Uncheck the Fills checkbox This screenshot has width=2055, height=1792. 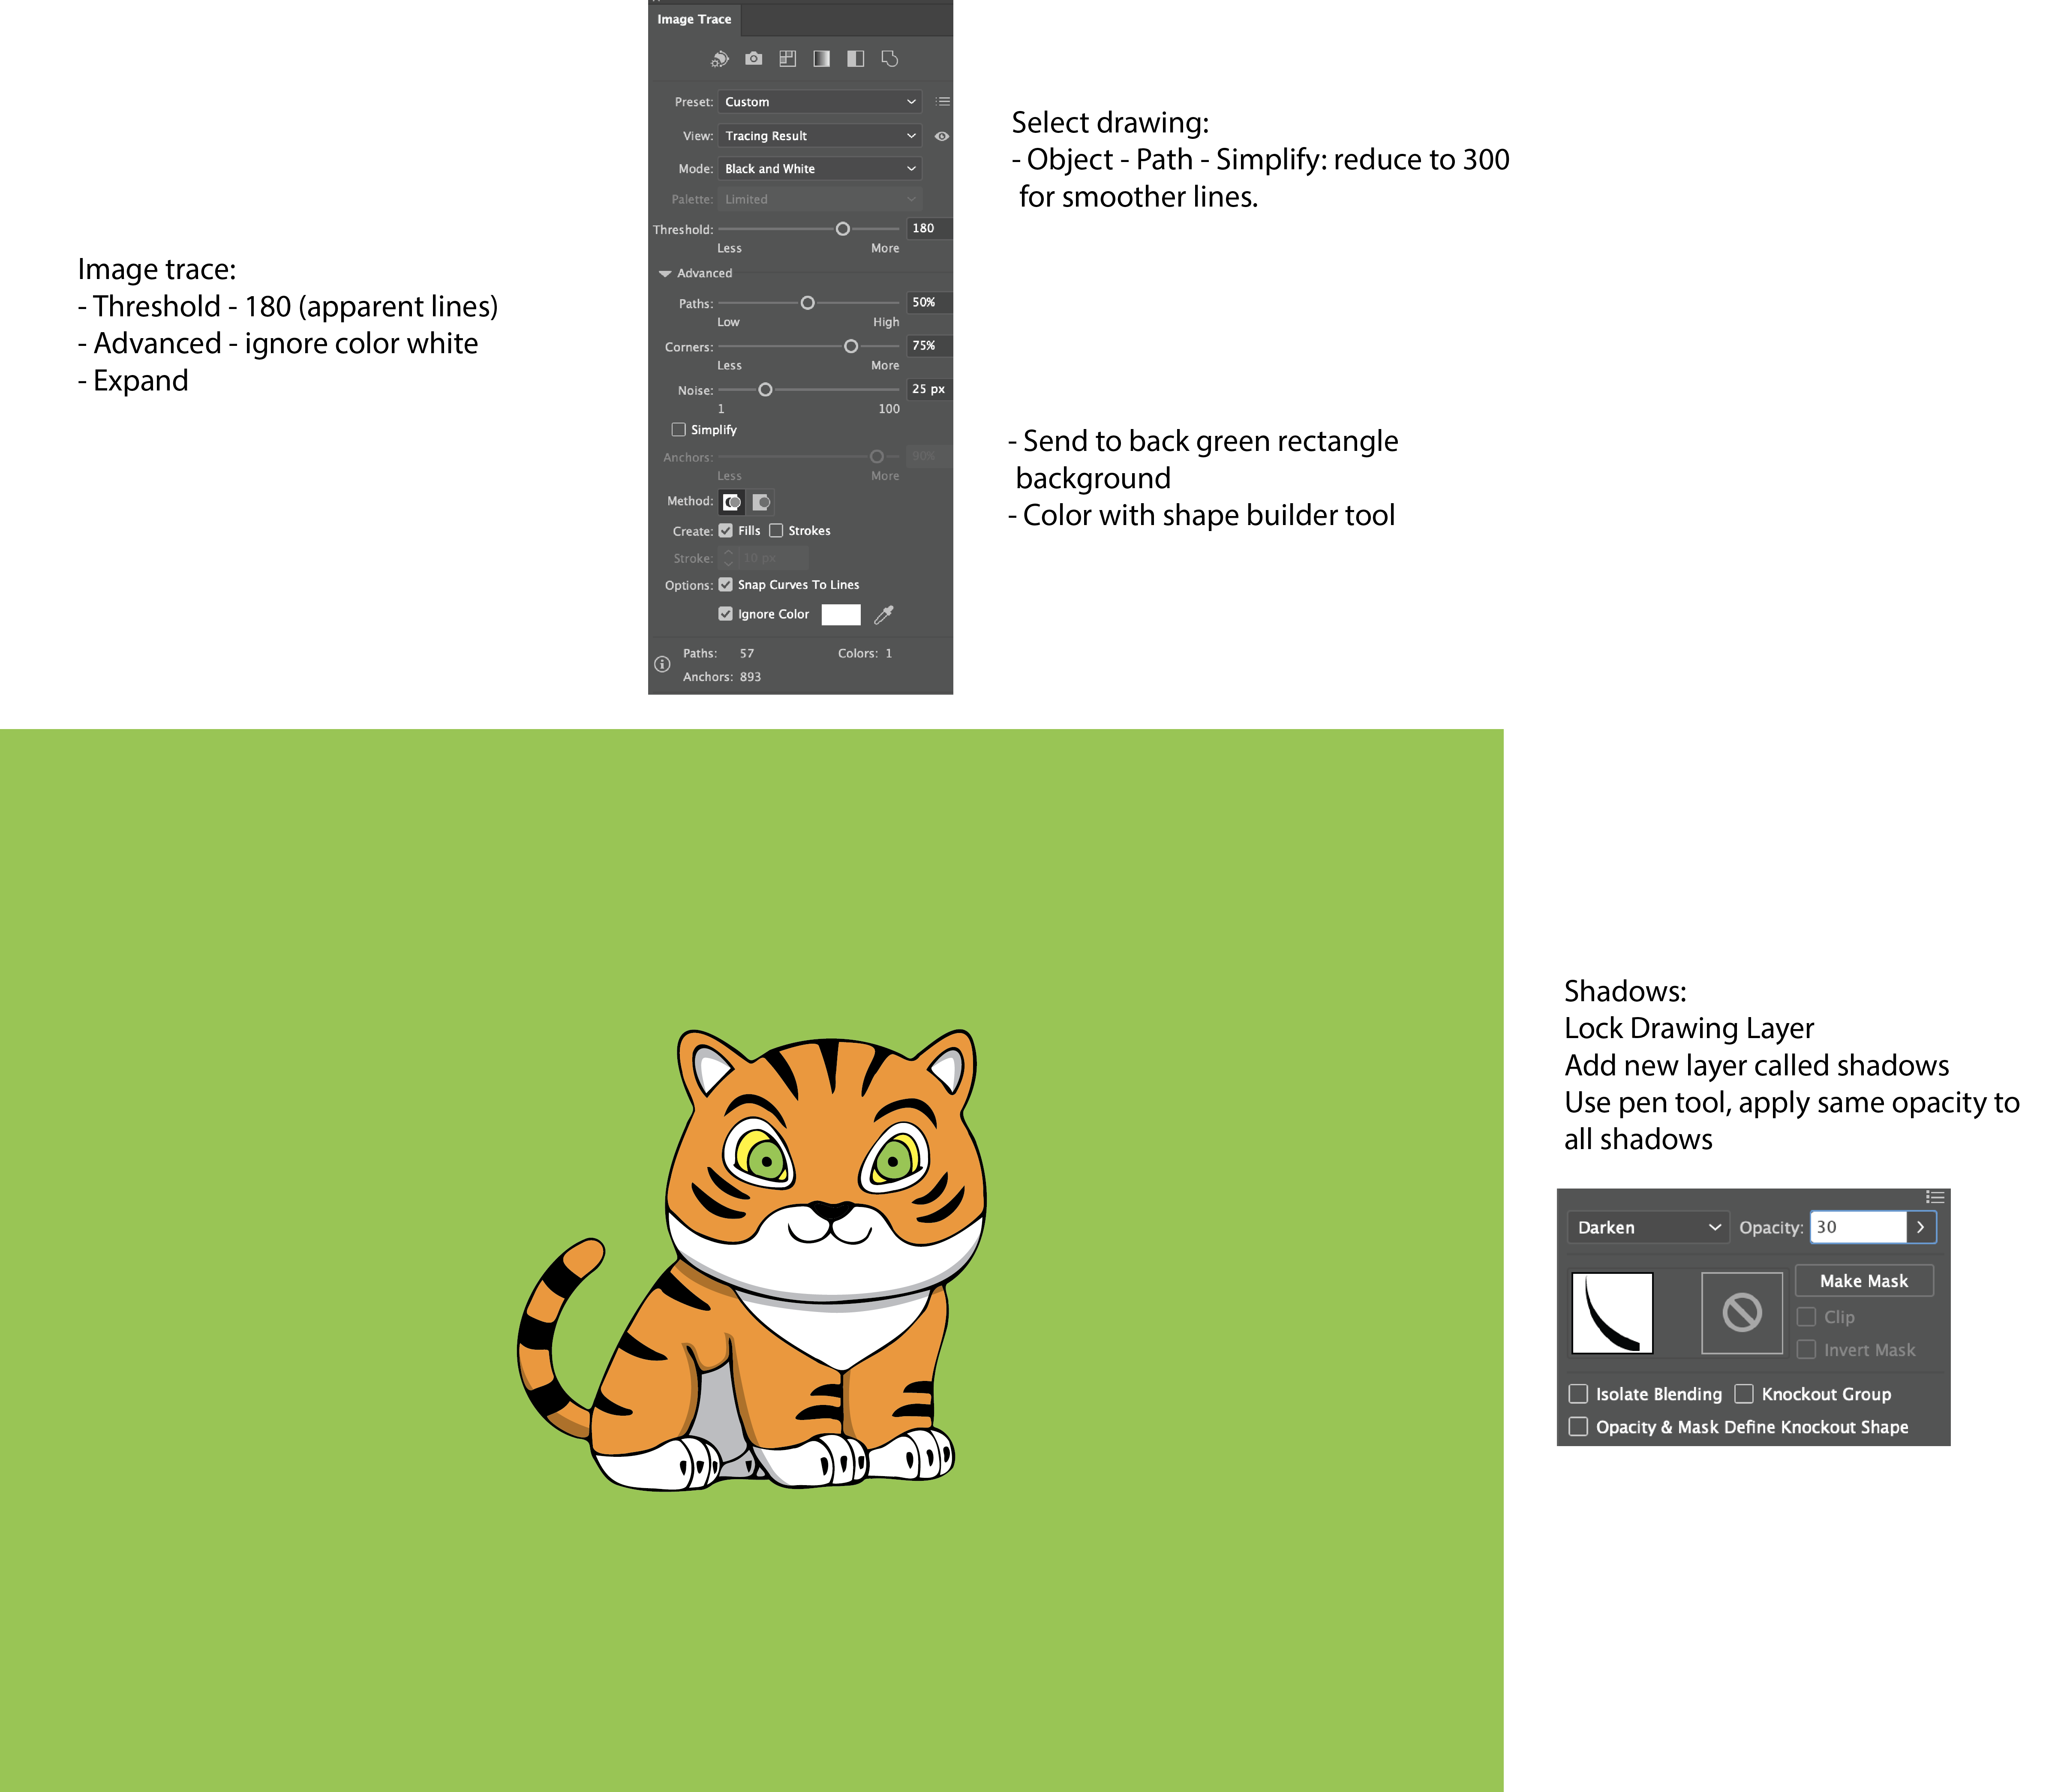point(726,531)
